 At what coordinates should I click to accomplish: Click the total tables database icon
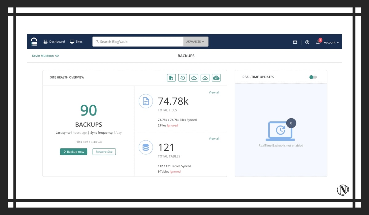pos(146,147)
